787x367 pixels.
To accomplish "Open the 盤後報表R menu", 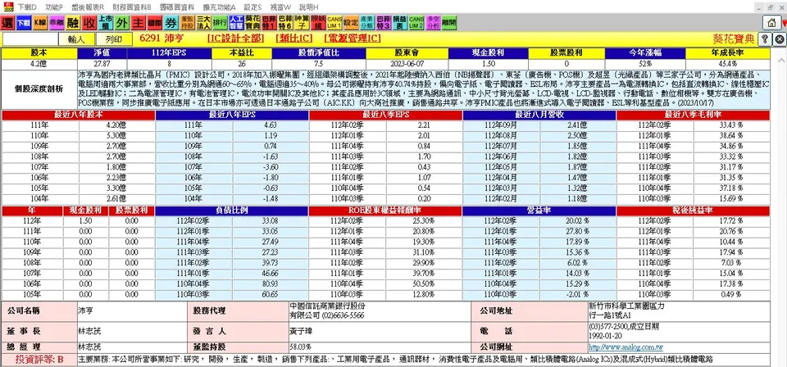I will [88, 7].
